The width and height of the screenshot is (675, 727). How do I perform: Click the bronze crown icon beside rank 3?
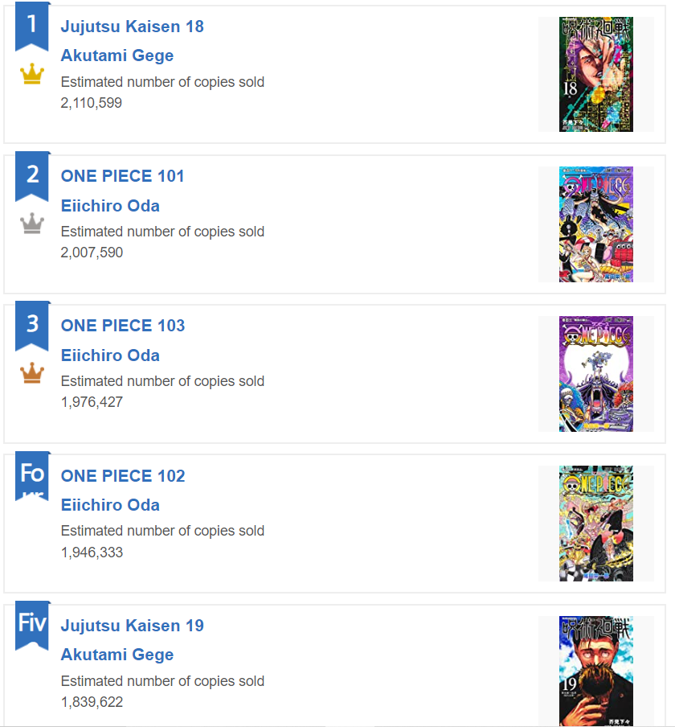(x=31, y=375)
